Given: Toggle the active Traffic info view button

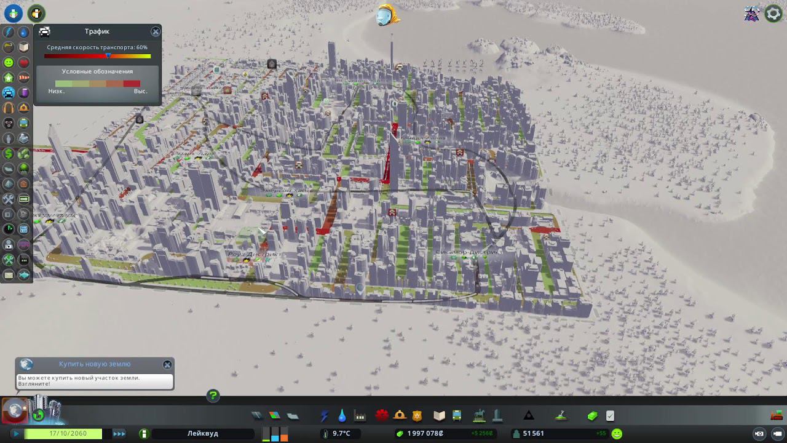Looking at the screenshot, I should pyautogui.click(x=9, y=93).
